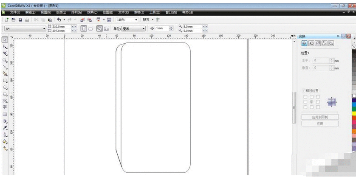Click the Undo arrow icon

pyautogui.click(x=59, y=20)
